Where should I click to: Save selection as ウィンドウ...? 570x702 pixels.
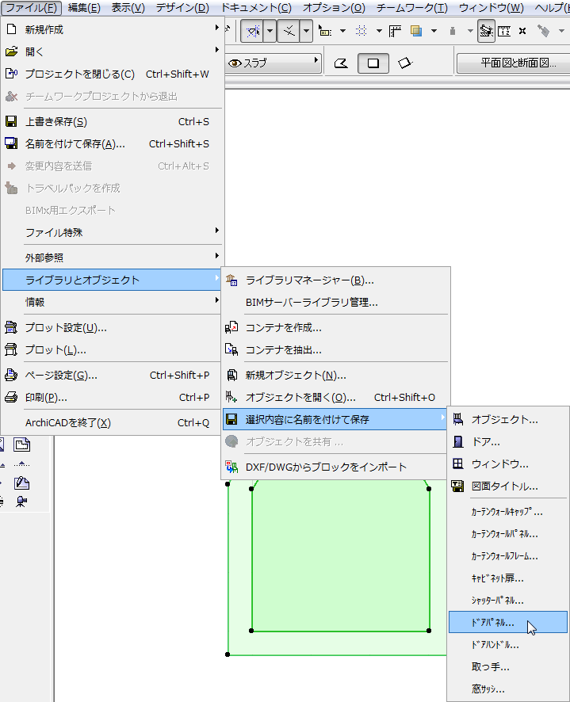[508, 464]
